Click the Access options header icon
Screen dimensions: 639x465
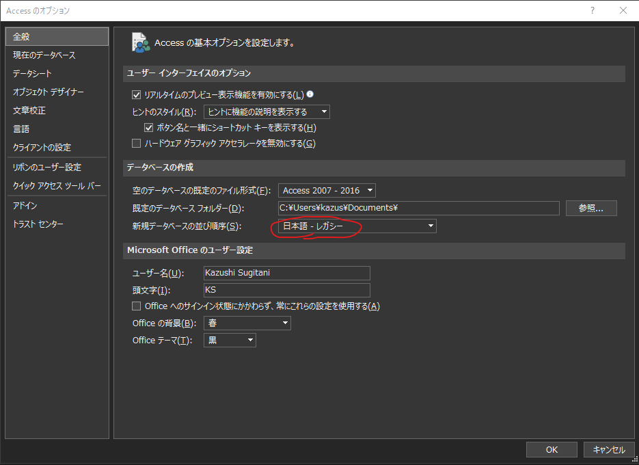point(141,42)
